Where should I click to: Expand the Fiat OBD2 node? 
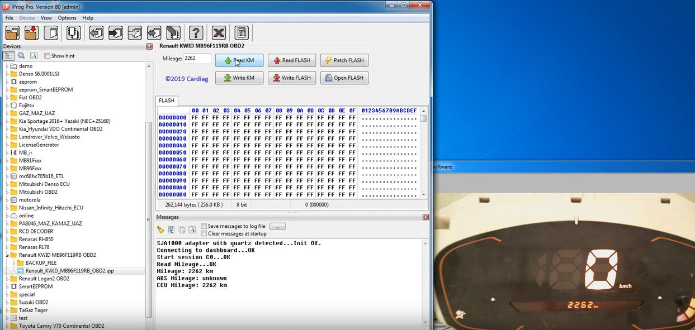click(x=7, y=98)
